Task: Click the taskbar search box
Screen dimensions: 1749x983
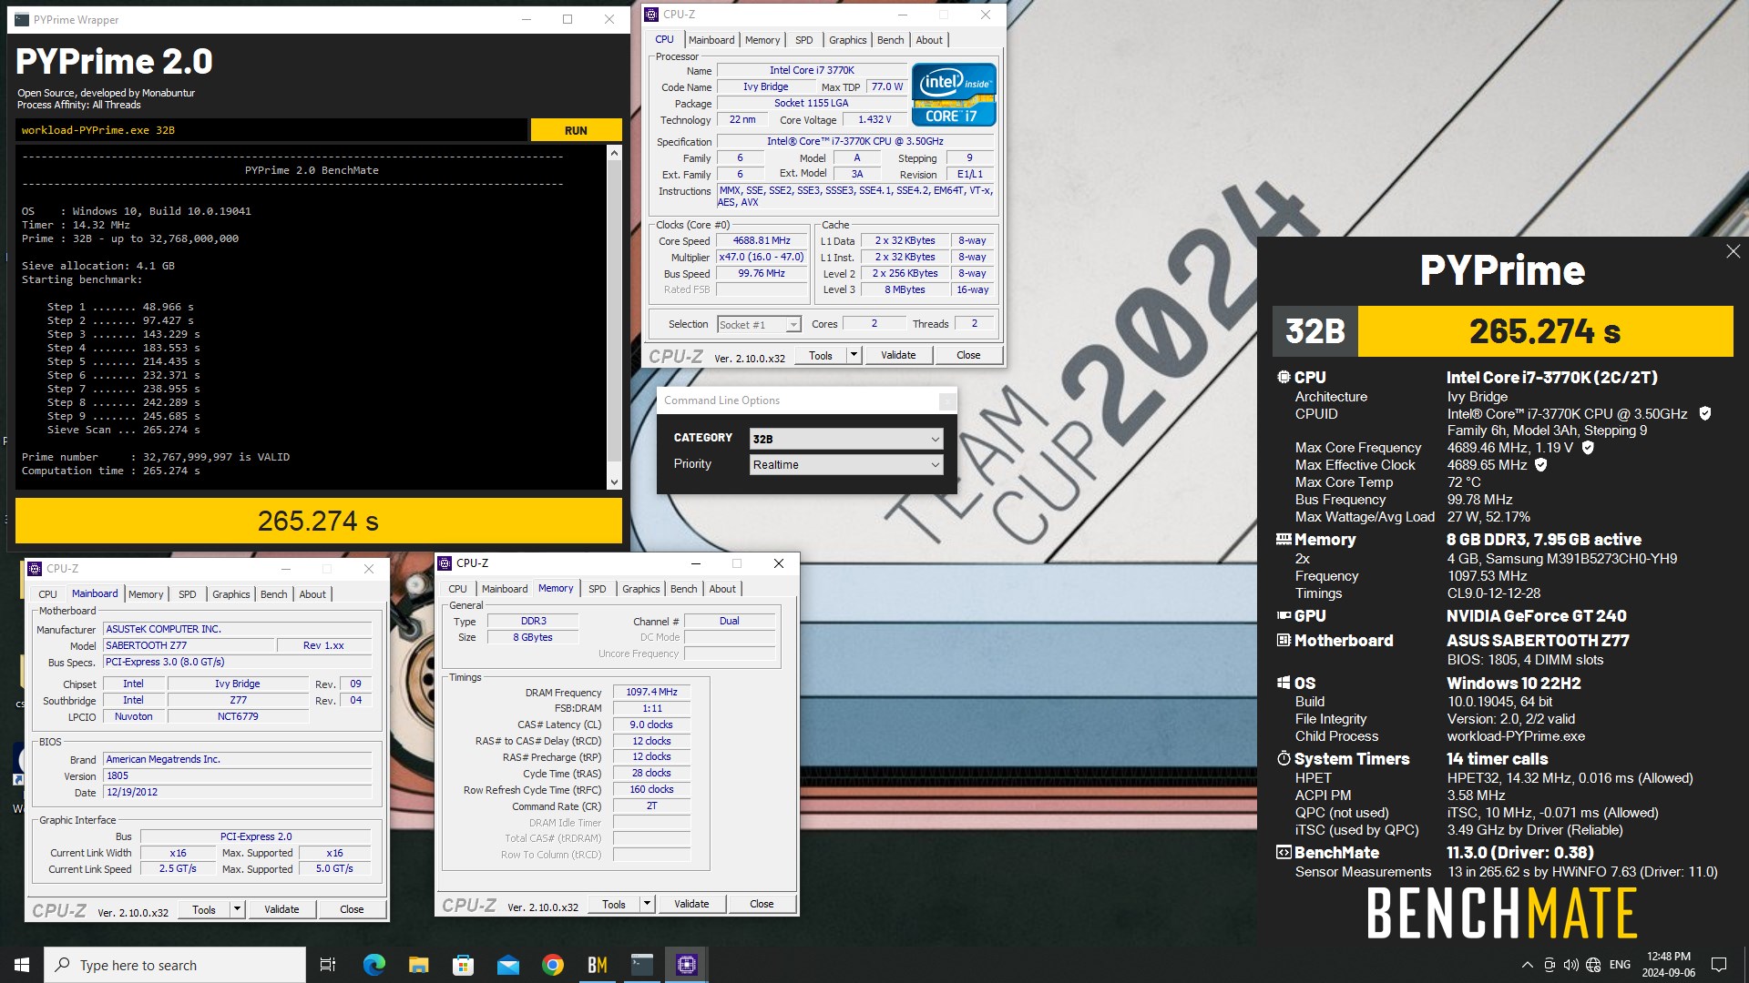Action: pos(175,965)
